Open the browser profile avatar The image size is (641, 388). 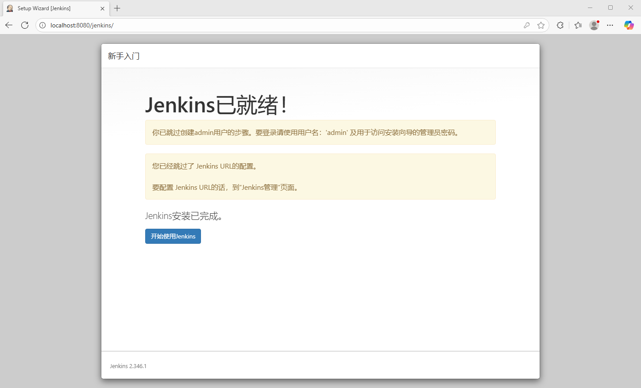[x=594, y=25]
